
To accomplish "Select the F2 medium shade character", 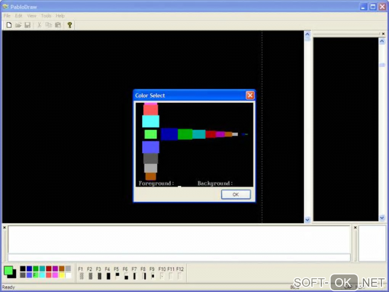I will point(90,276).
